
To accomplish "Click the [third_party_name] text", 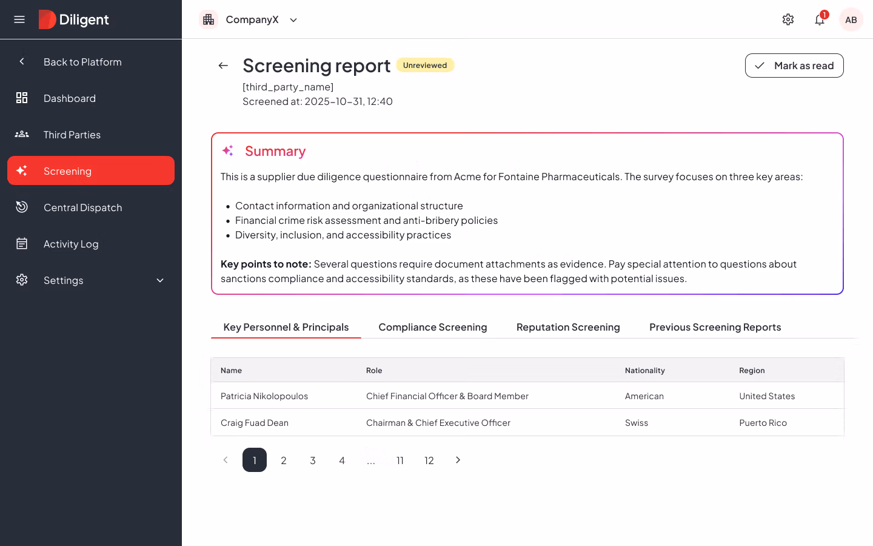I will [288, 87].
